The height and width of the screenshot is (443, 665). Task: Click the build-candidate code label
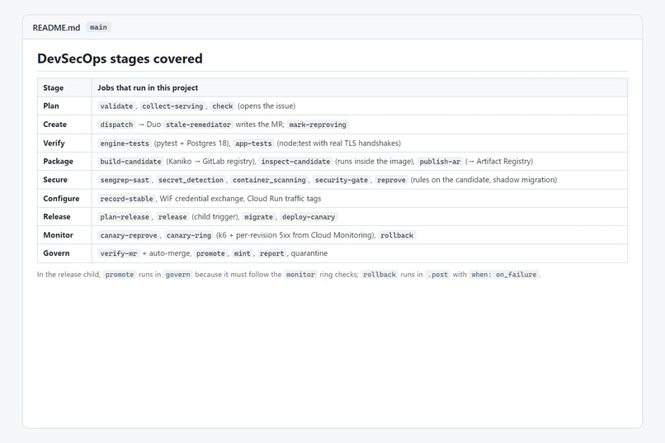click(x=130, y=162)
